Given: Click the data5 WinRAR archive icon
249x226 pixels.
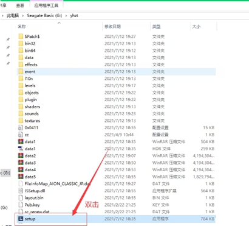Looking at the screenshot, I should click(x=21, y=177).
